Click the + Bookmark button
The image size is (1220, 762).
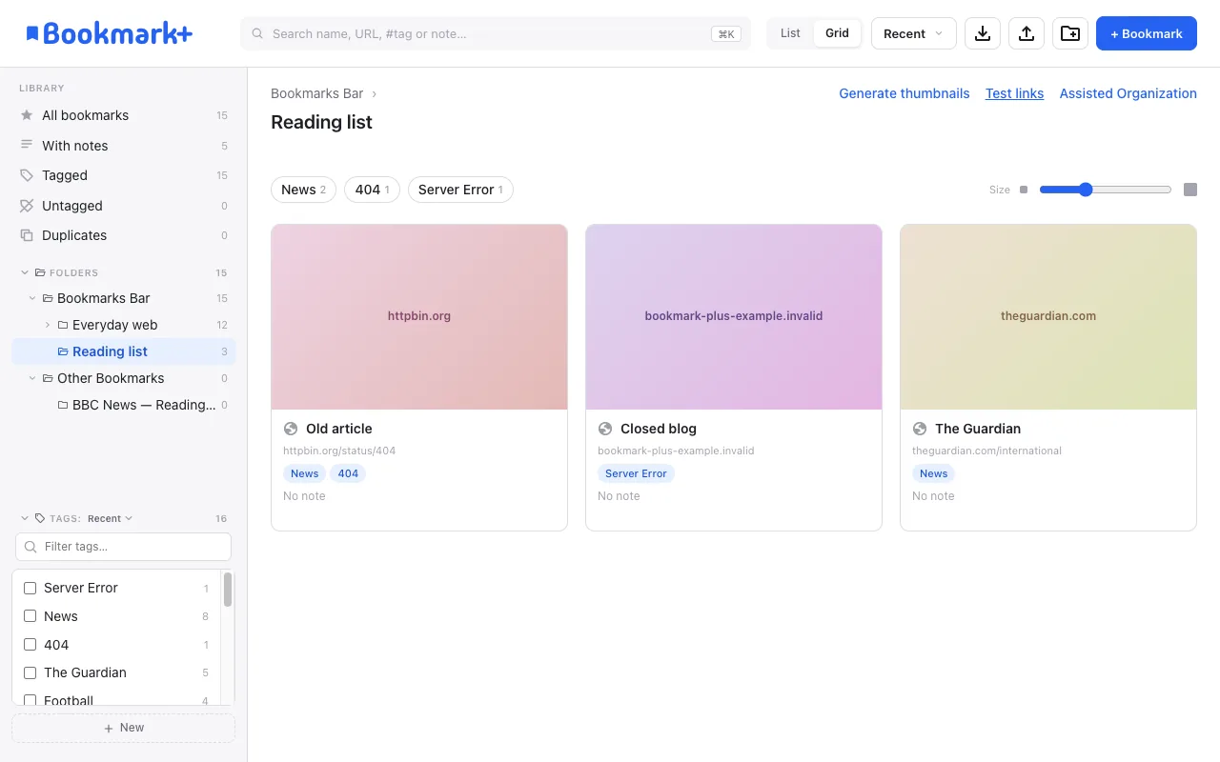coord(1147,33)
